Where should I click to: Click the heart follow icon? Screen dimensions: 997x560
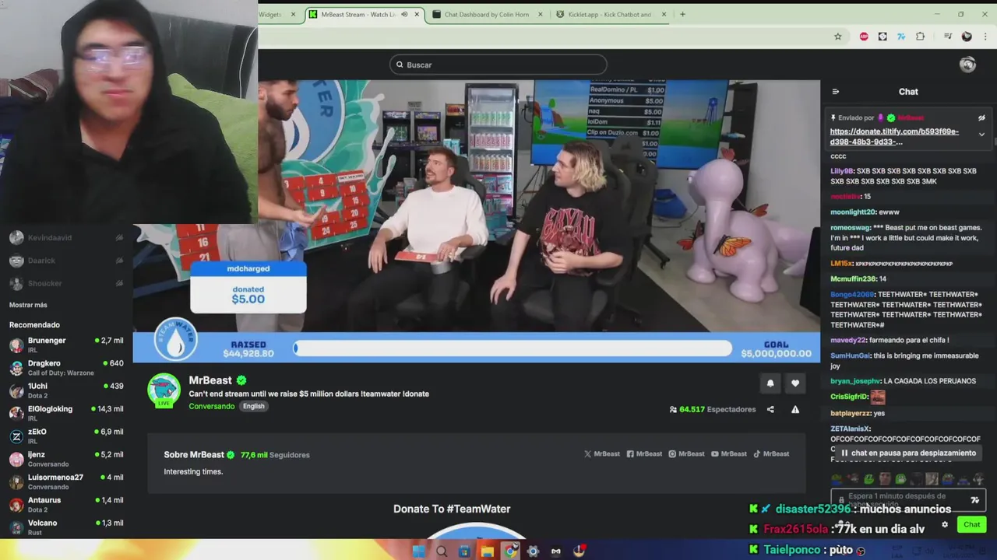795,383
